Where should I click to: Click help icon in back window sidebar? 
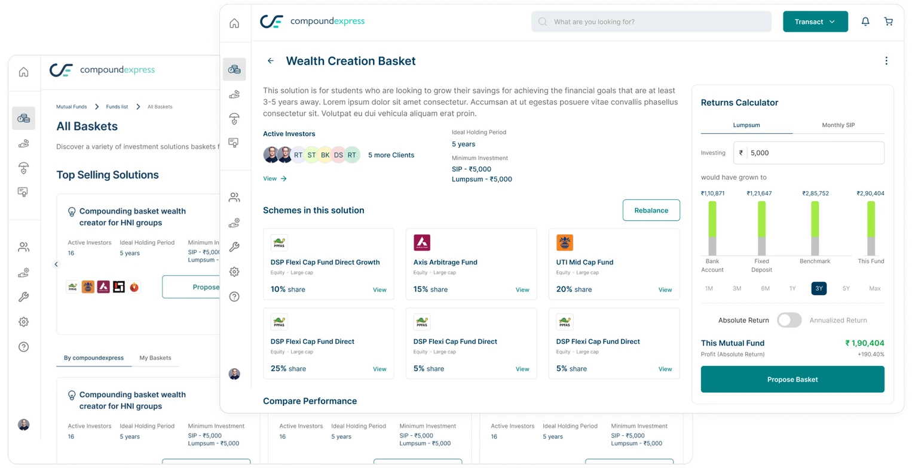coord(23,347)
